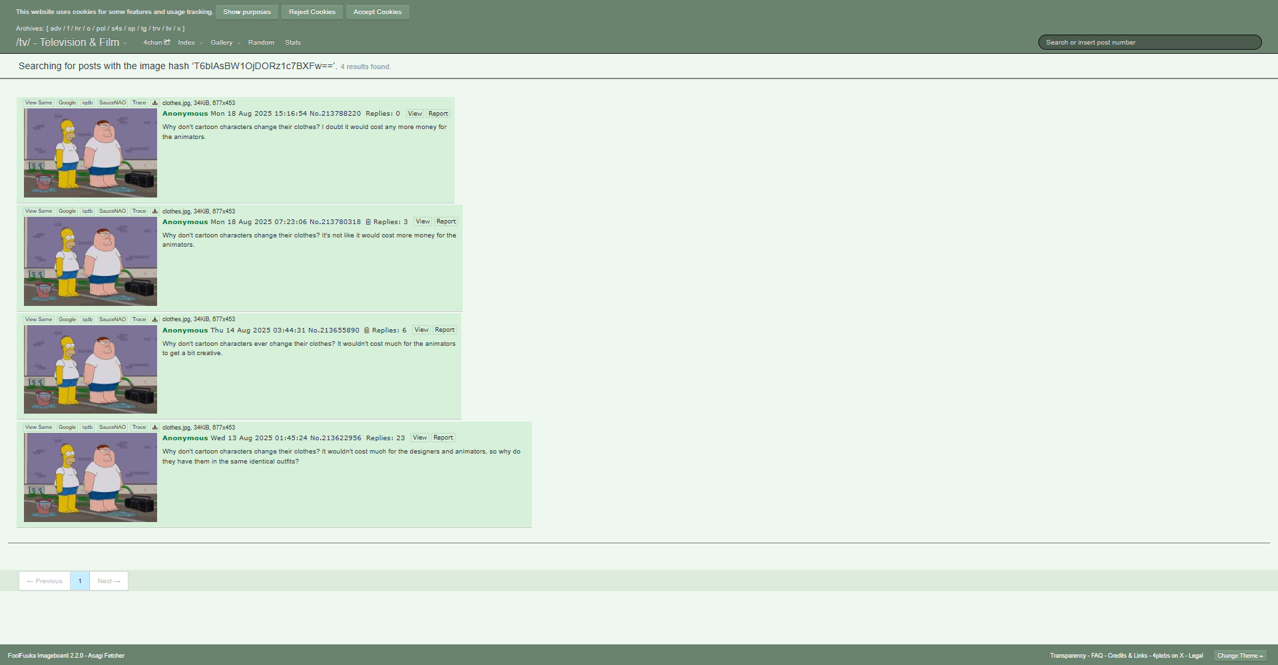
Task: Go to the s4s archive link
Action: pyautogui.click(x=116, y=29)
